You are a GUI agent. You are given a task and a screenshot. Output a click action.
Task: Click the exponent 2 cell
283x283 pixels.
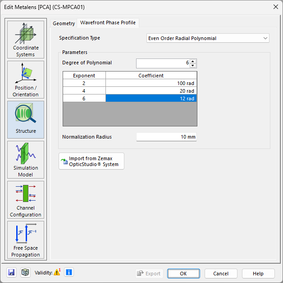coord(84,83)
